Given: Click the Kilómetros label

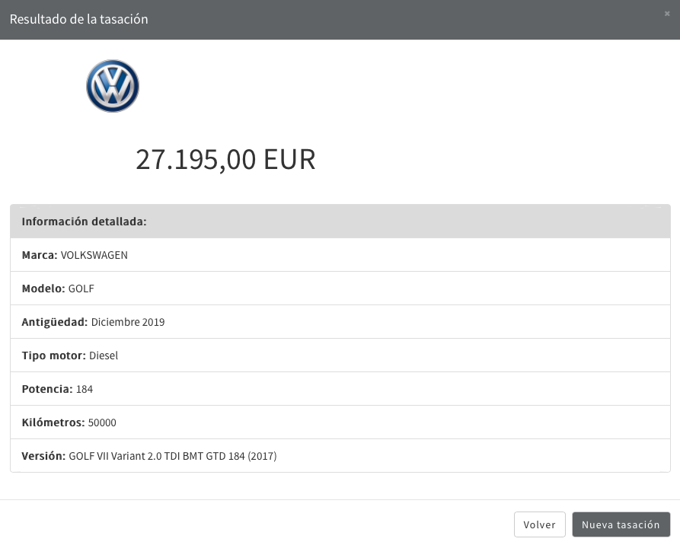Looking at the screenshot, I should tap(53, 422).
